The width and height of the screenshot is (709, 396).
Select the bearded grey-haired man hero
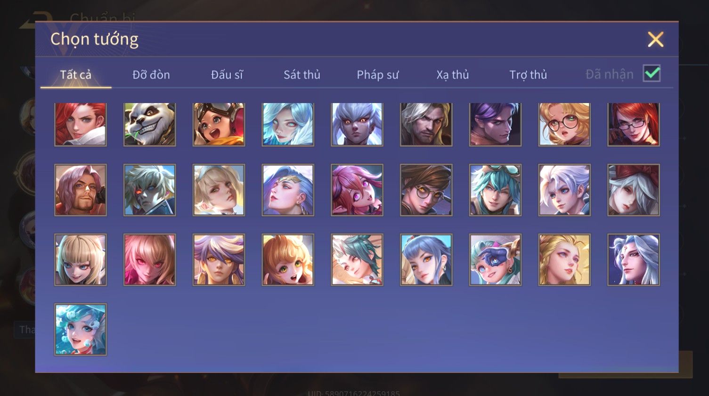[426, 124]
